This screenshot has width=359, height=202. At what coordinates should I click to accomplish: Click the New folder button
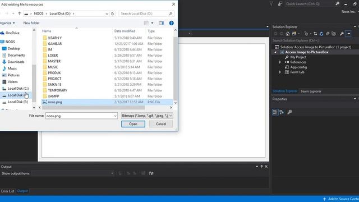31,23
